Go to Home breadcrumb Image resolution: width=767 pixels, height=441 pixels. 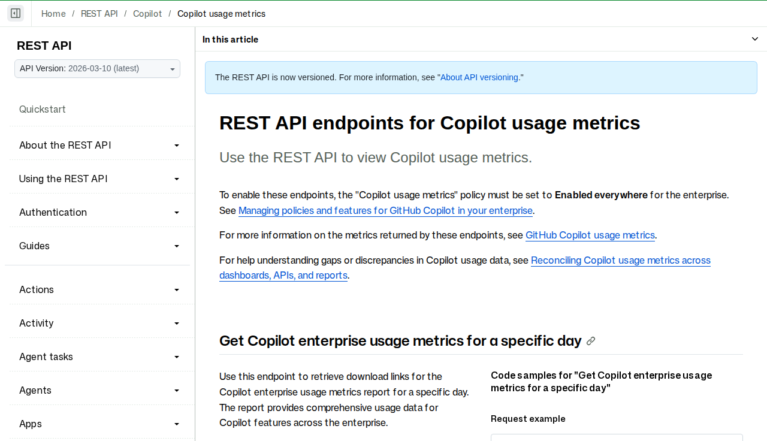pyautogui.click(x=53, y=14)
